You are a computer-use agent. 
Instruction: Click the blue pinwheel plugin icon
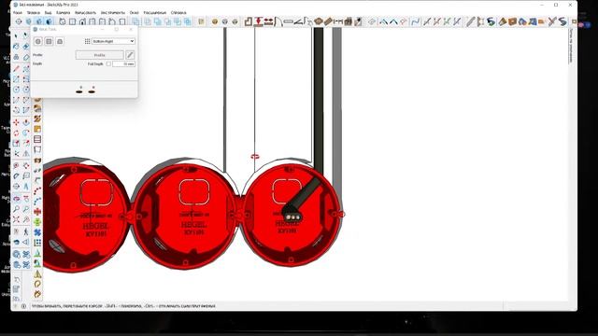37,232
